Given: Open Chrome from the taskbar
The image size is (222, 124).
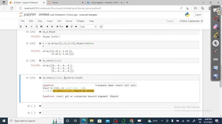Looking at the screenshot, I should click(x=131, y=121).
